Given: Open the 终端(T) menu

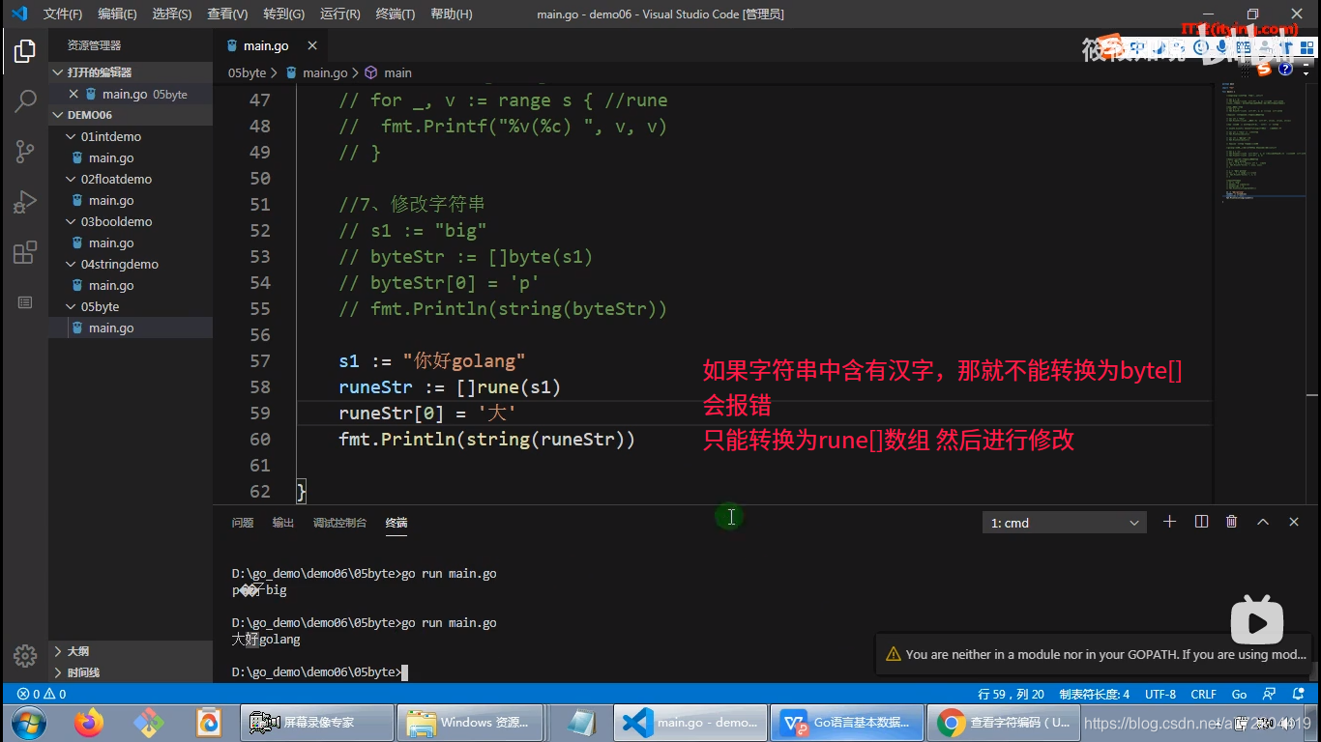Looking at the screenshot, I should click(x=395, y=14).
